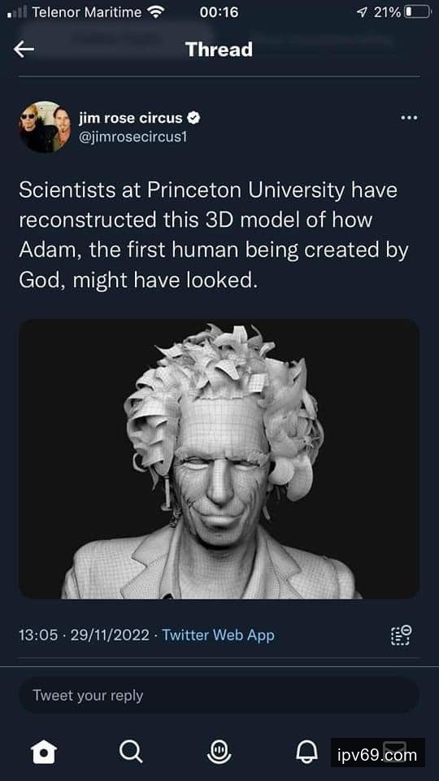The width and height of the screenshot is (439, 781).
Task: Open the three-dot tweet options menu
Action: (409, 118)
